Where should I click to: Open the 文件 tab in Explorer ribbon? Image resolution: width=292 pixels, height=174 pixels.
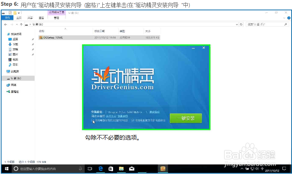tap(7, 18)
